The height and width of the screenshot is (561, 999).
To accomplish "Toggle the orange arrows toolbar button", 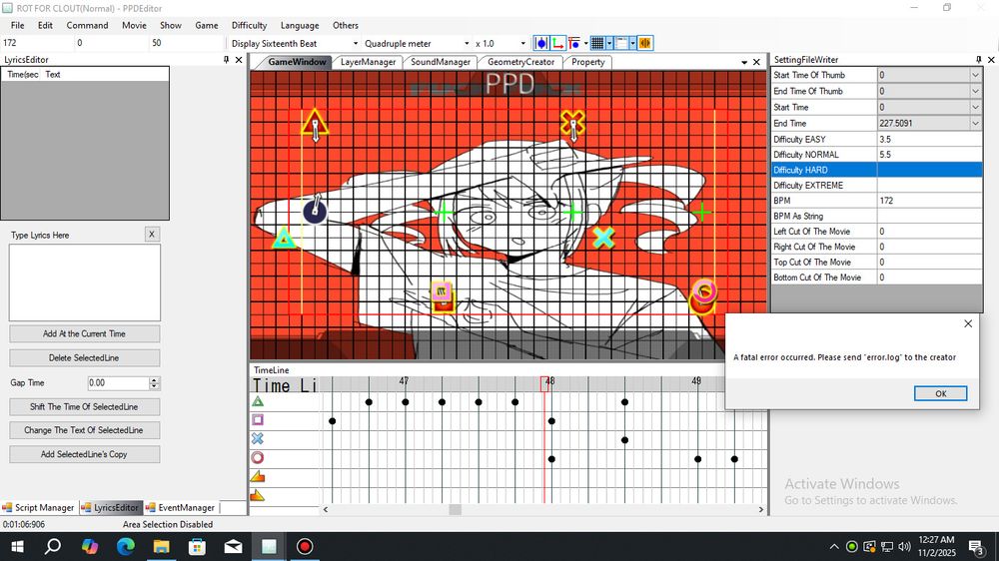I will [x=645, y=43].
